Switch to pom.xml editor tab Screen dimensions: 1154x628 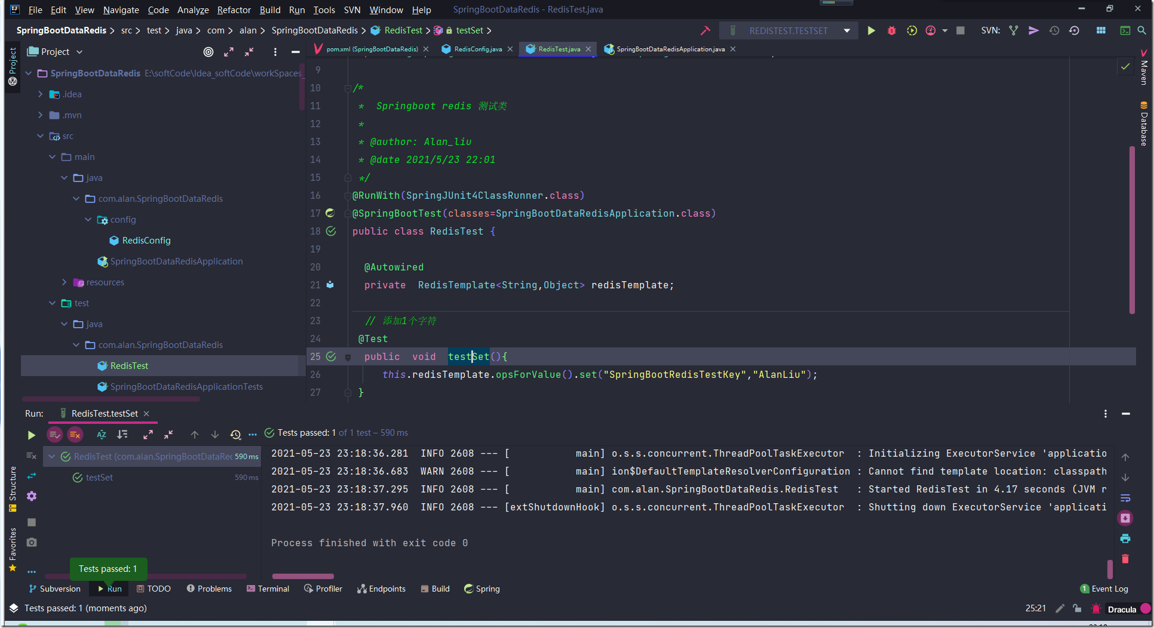(x=371, y=49)
